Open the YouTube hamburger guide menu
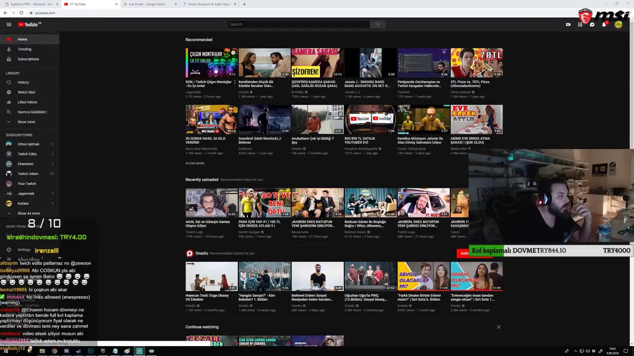634x356 pixels. coord(8,24)
